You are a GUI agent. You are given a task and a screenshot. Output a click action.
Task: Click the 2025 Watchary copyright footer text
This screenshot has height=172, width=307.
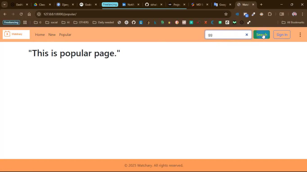click(x=154, y=165)
